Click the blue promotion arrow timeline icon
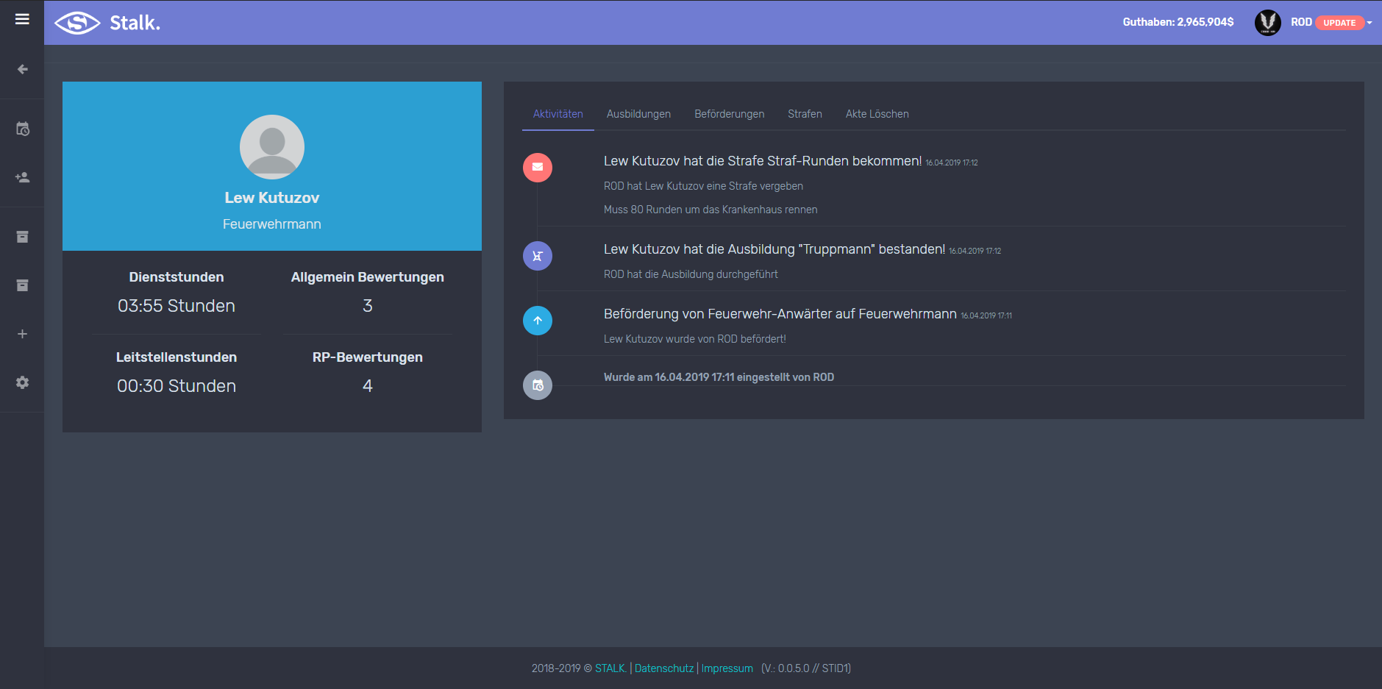The width and height of the screenshot is (1382, 689). [538, 321]
